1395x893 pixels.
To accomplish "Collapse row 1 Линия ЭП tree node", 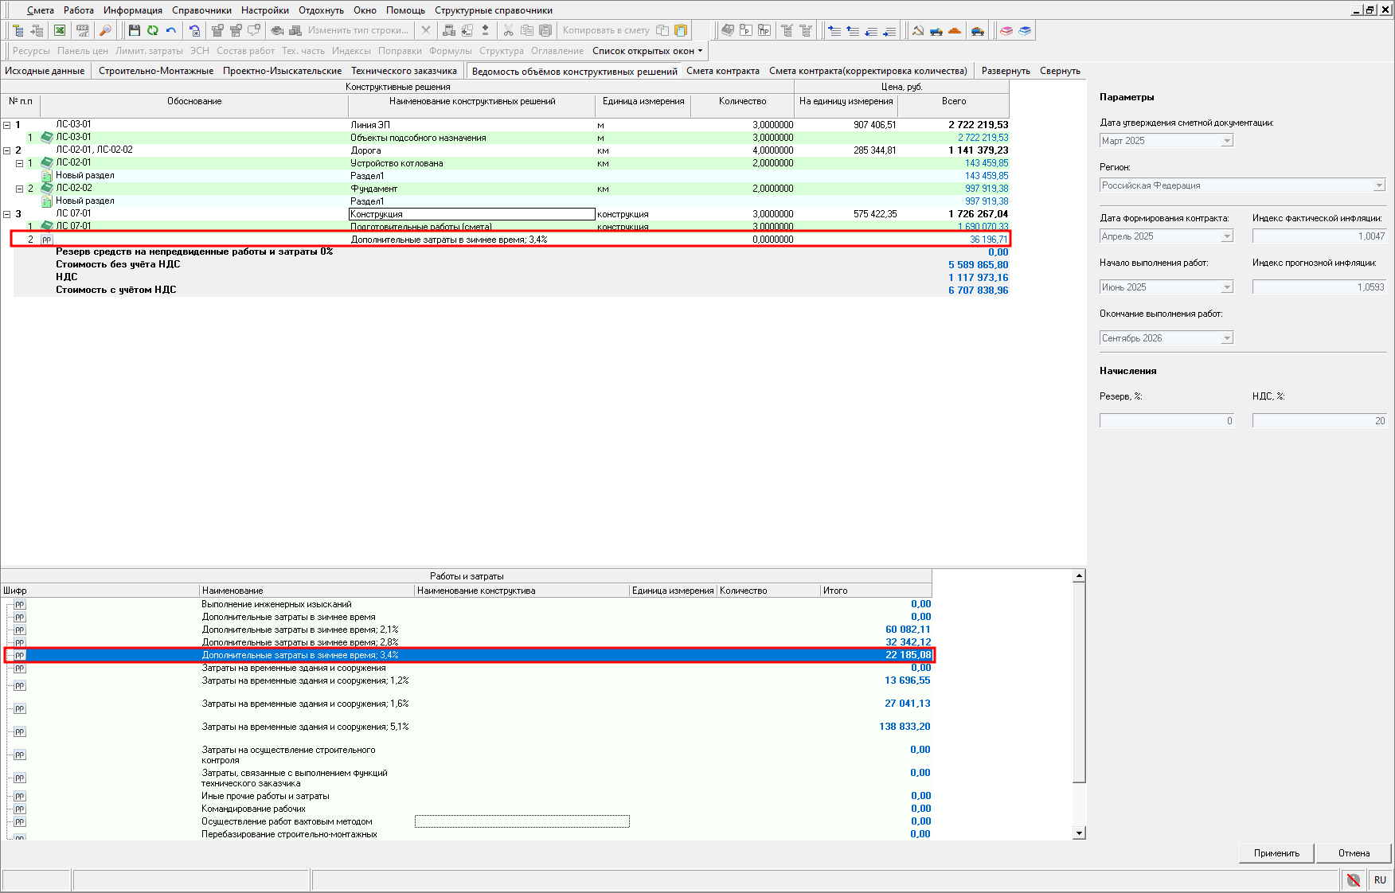I will [x=7, y=125].
